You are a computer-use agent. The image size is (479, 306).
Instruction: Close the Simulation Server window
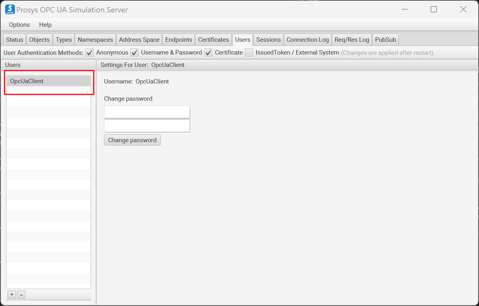(463, 9)
